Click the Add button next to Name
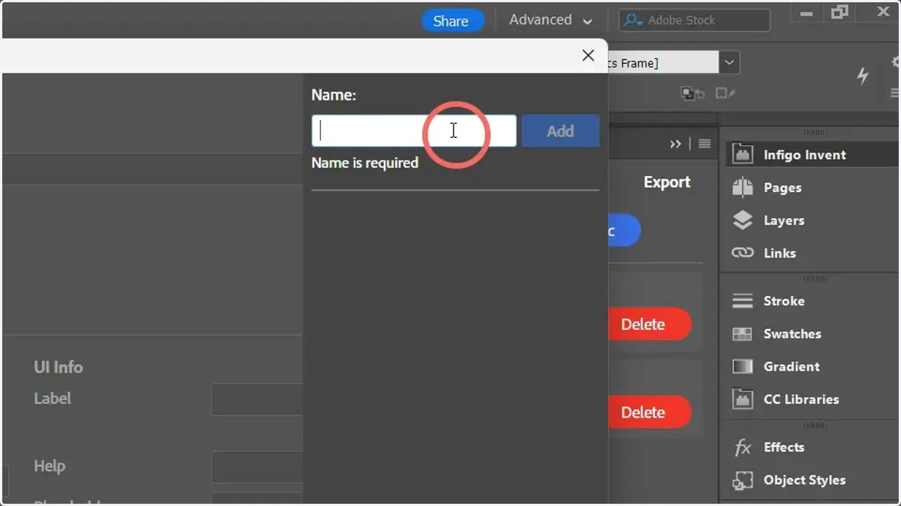The image size is (901, 506). coord(560,131)
